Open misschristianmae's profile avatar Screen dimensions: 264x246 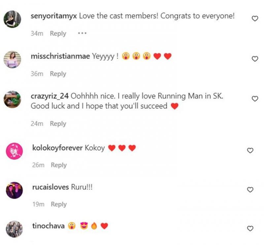click(x=13, y=59)
